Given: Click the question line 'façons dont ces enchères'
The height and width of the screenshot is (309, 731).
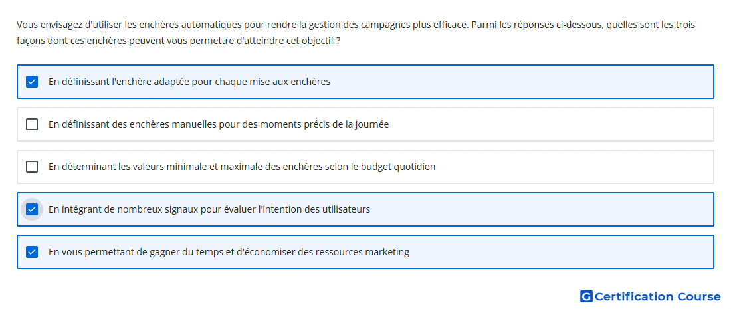Looking at the screenshot, I should tap(178, 41).
